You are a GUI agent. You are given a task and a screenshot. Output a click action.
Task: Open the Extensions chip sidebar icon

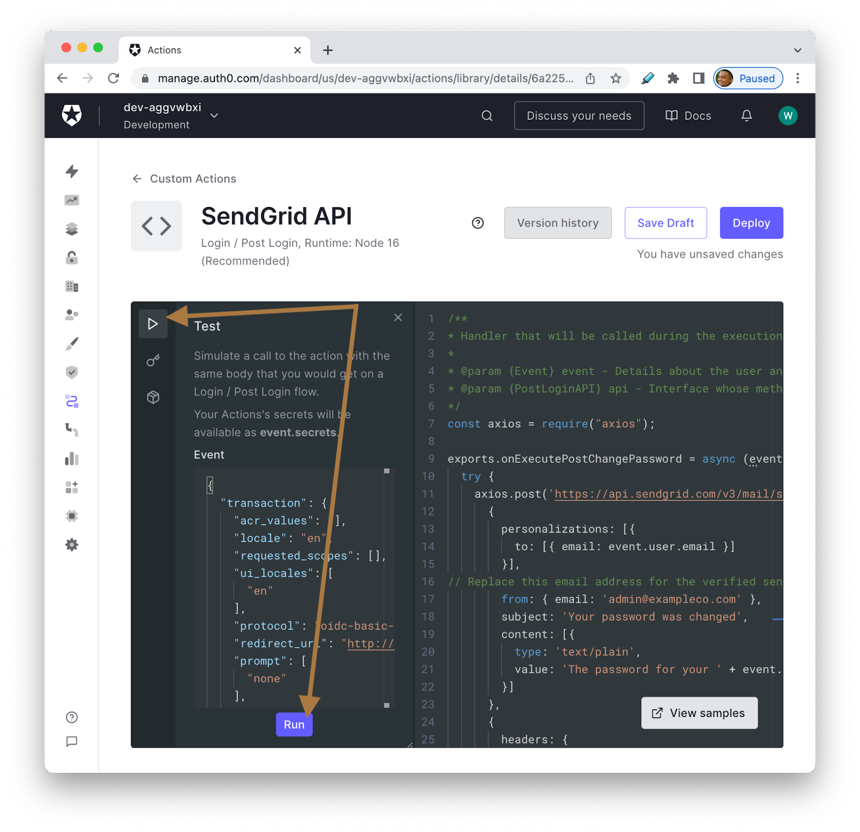[71, 516]
